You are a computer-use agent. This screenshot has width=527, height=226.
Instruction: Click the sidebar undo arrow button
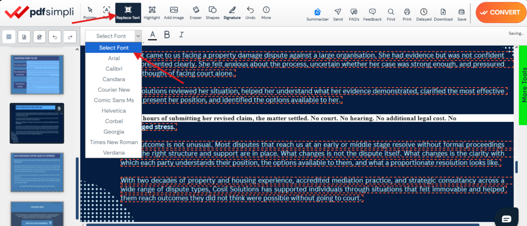click(55, 37)
